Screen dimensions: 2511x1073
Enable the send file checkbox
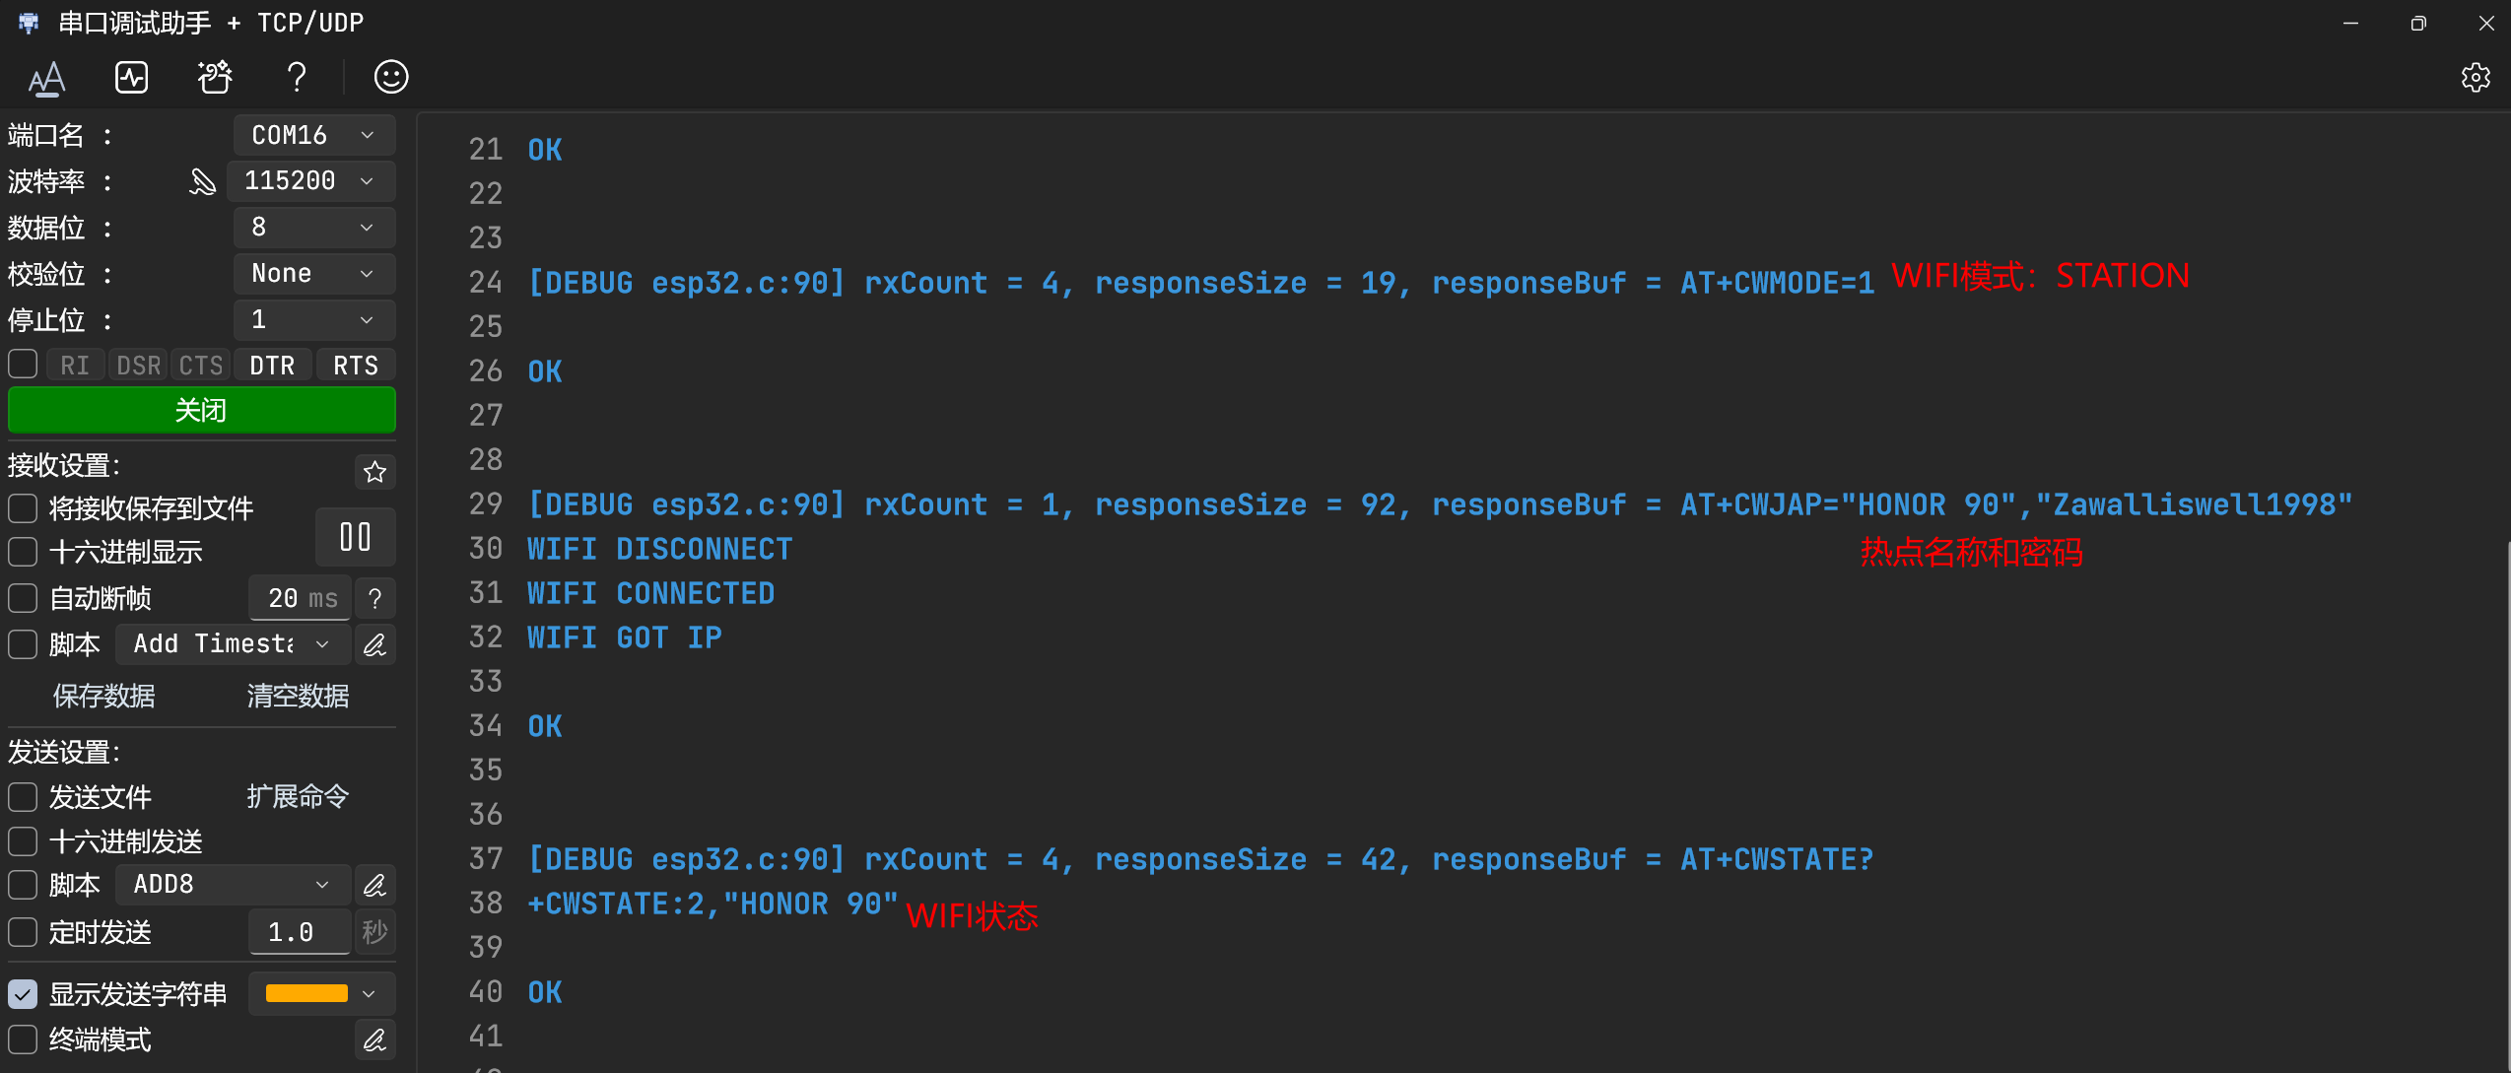tap(23, 796)
